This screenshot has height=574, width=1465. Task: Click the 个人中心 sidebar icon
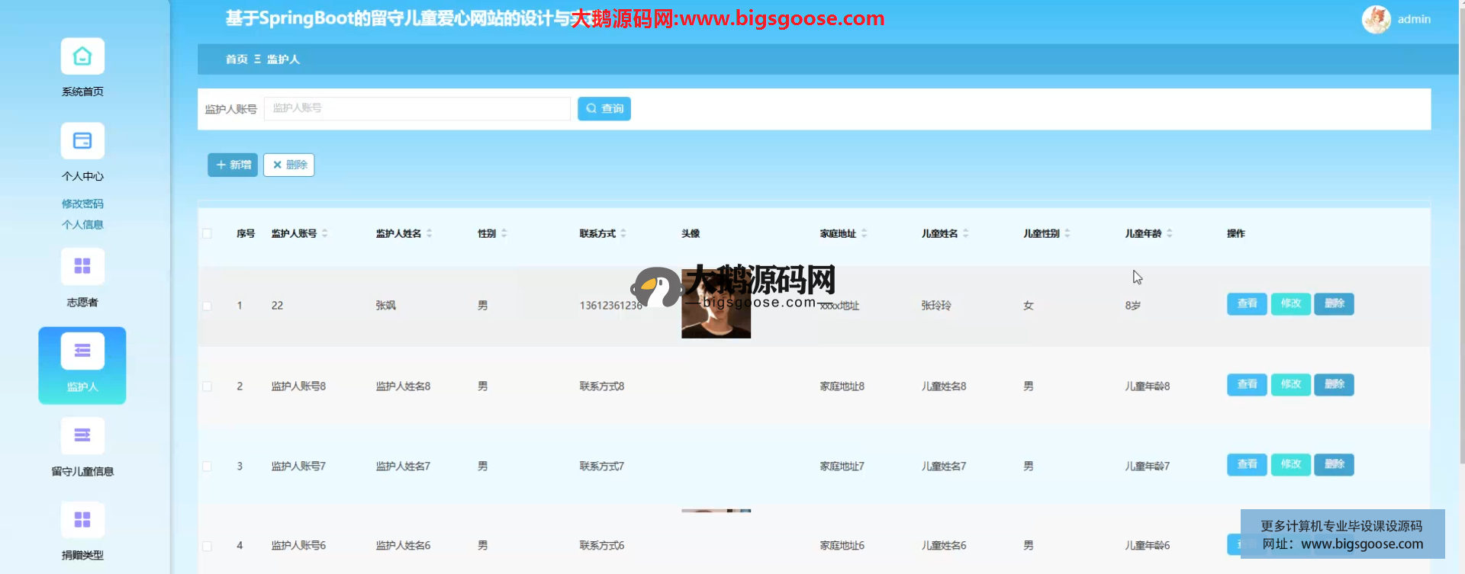coord(82,141)
